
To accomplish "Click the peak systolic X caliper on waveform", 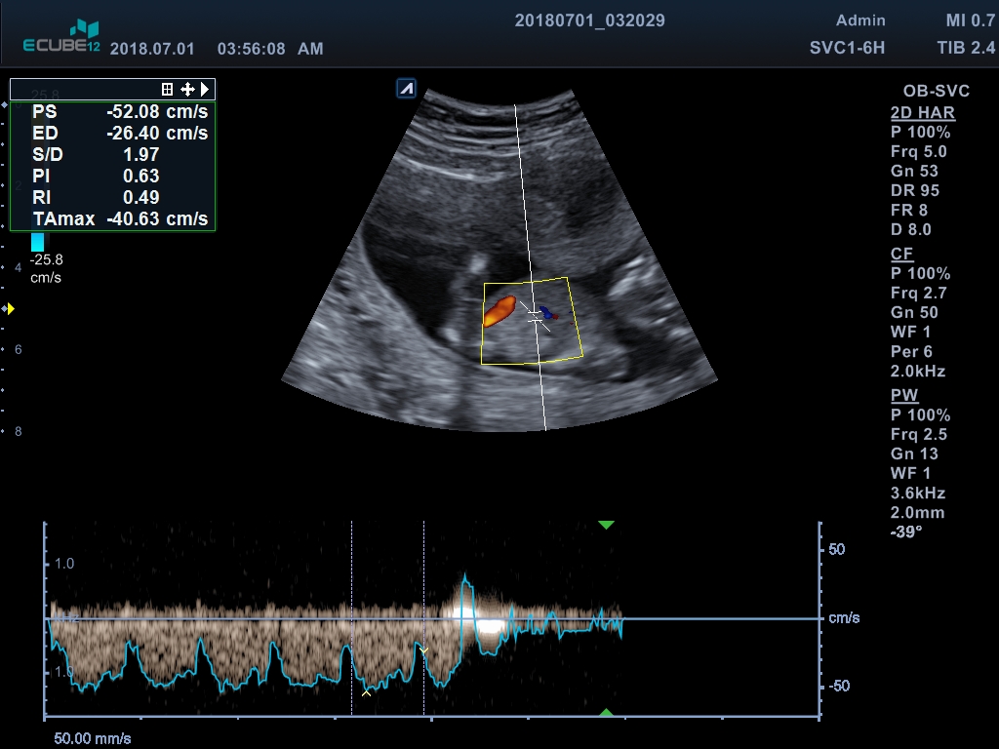I will 366,693.
